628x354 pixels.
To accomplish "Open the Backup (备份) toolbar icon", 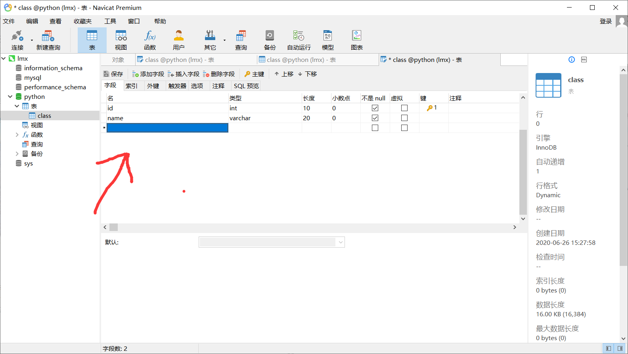I will 270,40.
